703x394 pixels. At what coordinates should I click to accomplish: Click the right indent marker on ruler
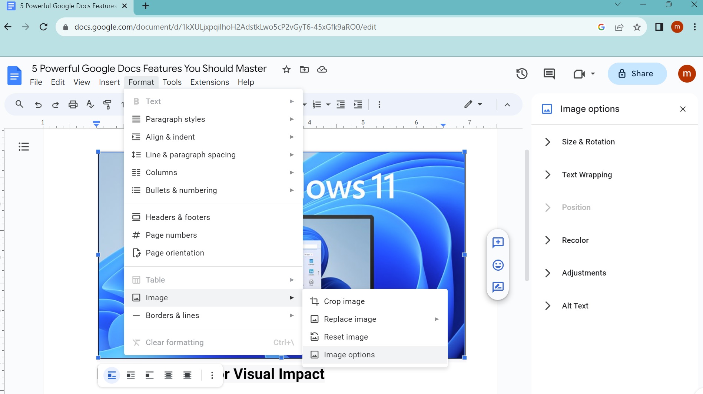[443, 125]
